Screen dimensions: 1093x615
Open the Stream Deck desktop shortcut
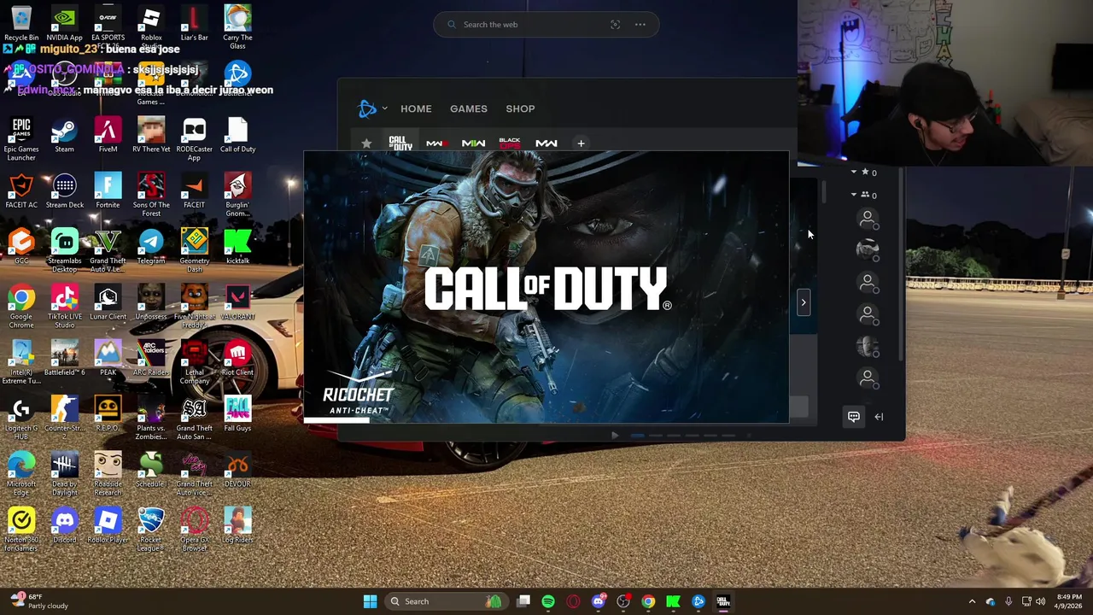point(64,191)
